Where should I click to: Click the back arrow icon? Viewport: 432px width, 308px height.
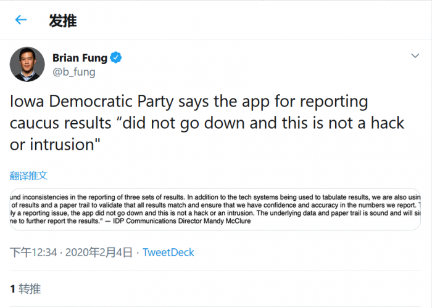21,20
